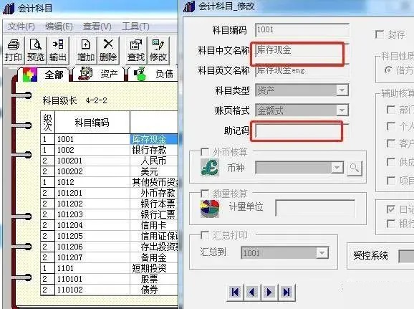Go to previous record arrow

coord(252,292)
